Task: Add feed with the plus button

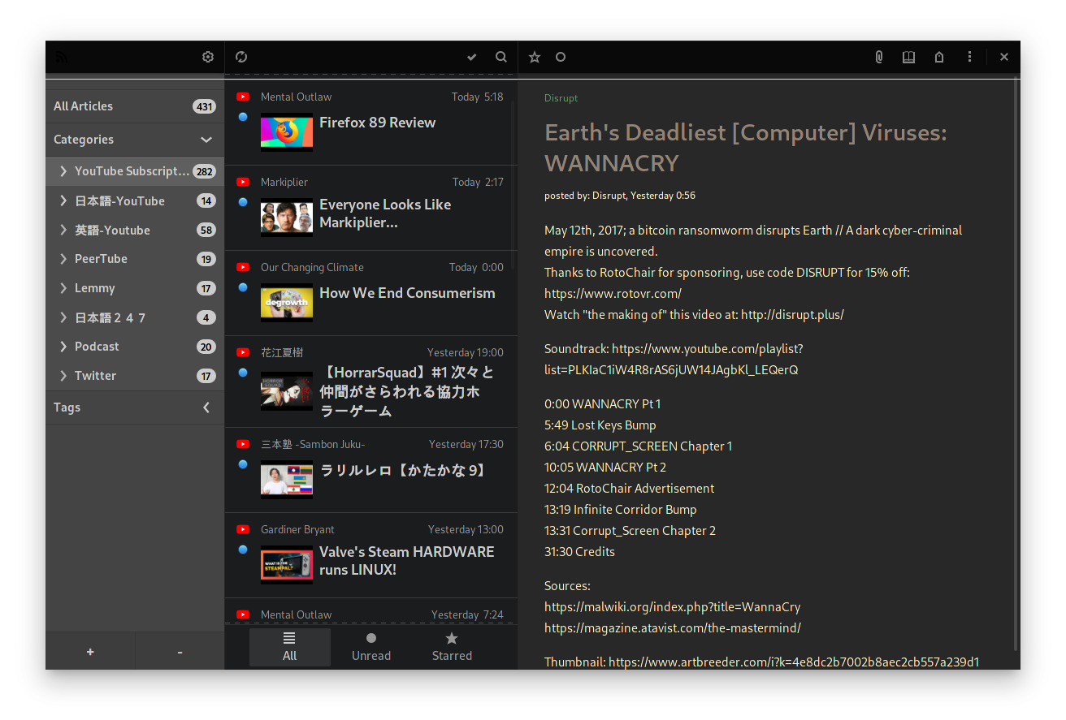Action: pyautogui.click(x=90, y=652)
